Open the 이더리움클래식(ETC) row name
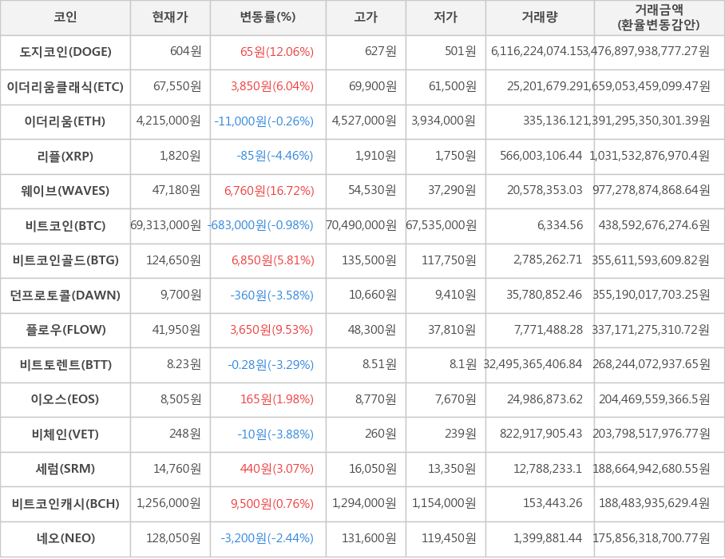This screenshot has width=725, height=559. 65,87
